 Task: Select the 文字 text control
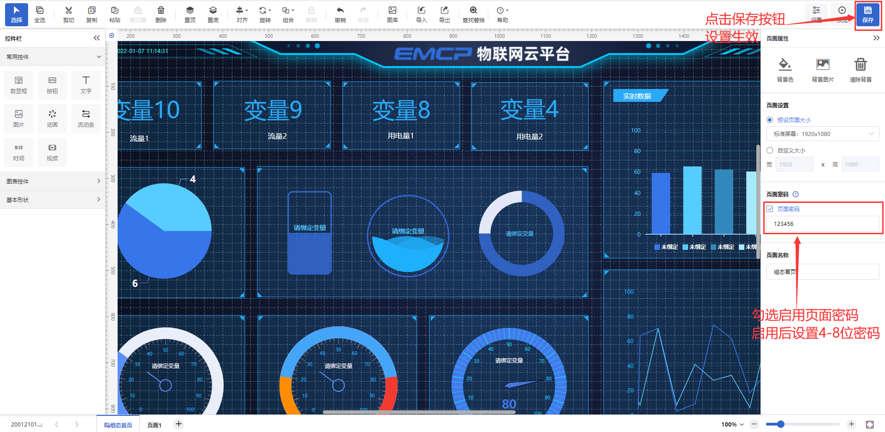coord(86,85)
